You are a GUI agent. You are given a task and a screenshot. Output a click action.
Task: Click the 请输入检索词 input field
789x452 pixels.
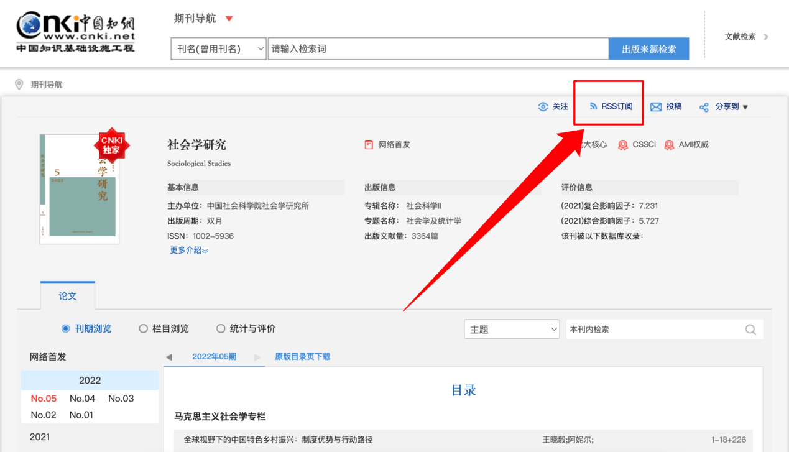click(x=438, y=48)
